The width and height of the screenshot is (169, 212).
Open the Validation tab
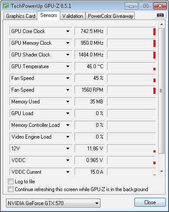(x=73, y=16)
